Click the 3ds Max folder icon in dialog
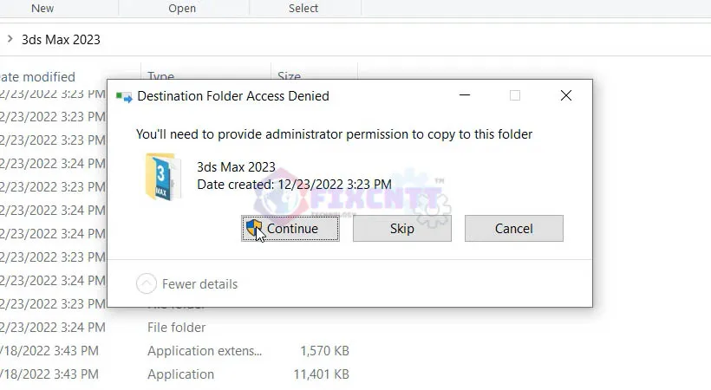 click(162, 176)
